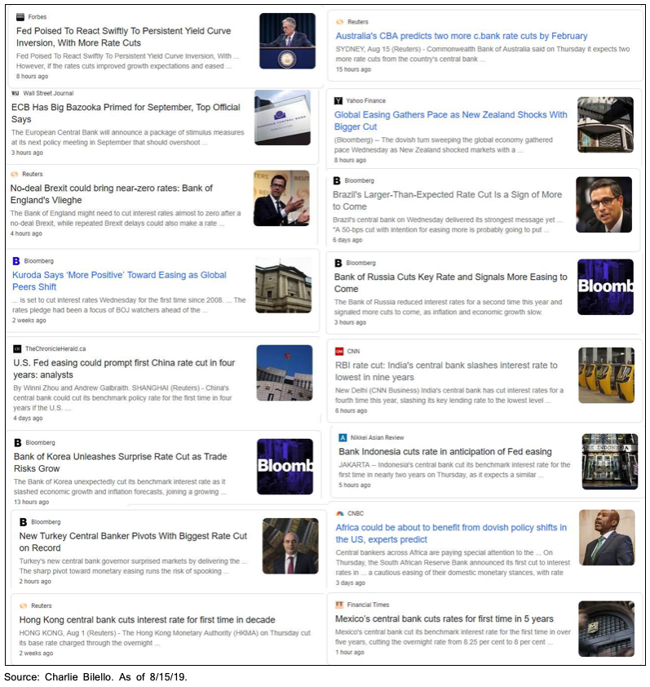Click the Financial Times source icon
Viewport: 650px width, 687px height.
click(339, 605)
